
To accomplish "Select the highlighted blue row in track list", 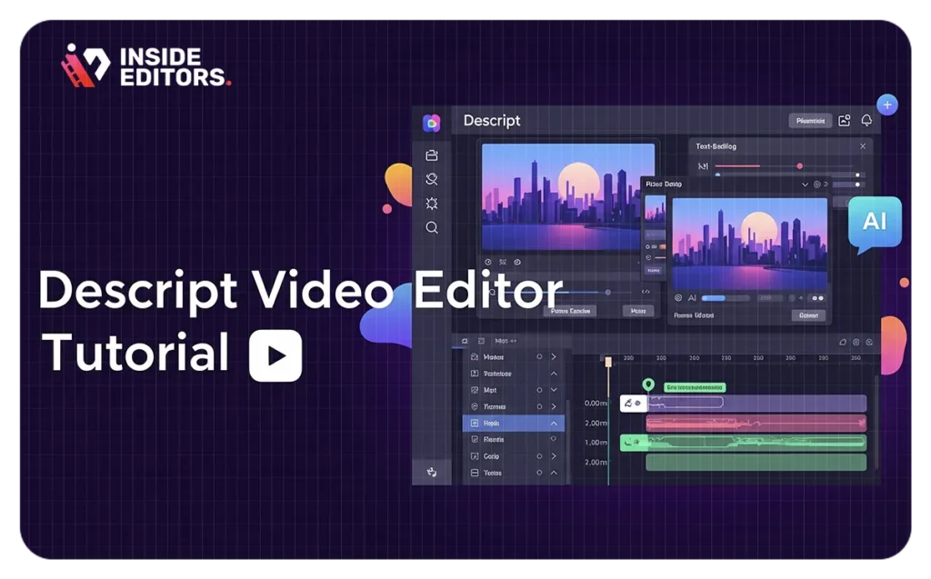I will pos(513,424).
